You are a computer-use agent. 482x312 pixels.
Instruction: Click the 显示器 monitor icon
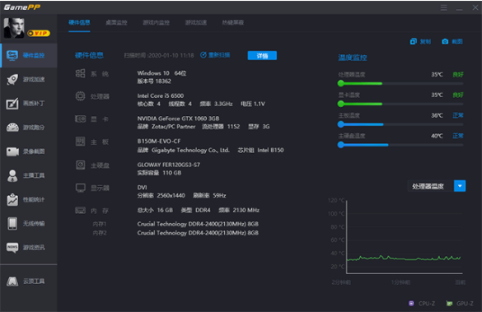(x=80, y=188)
